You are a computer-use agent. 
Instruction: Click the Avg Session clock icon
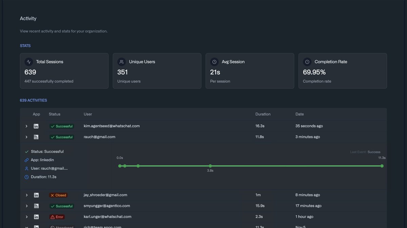click(x=214, y=62)
